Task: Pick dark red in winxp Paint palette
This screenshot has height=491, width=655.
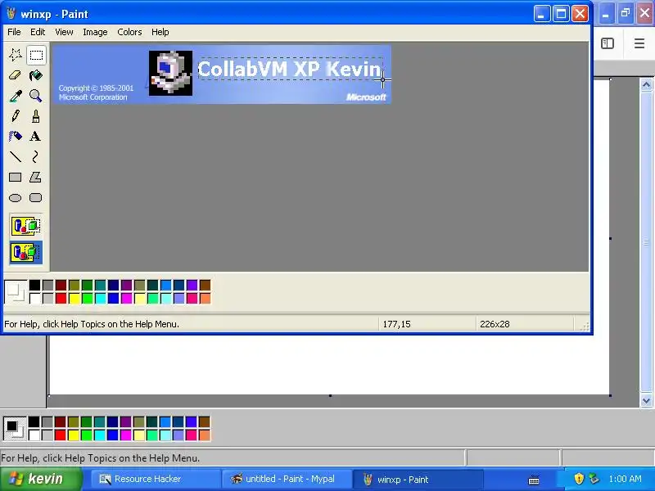Action: click(x=61, y=285)
